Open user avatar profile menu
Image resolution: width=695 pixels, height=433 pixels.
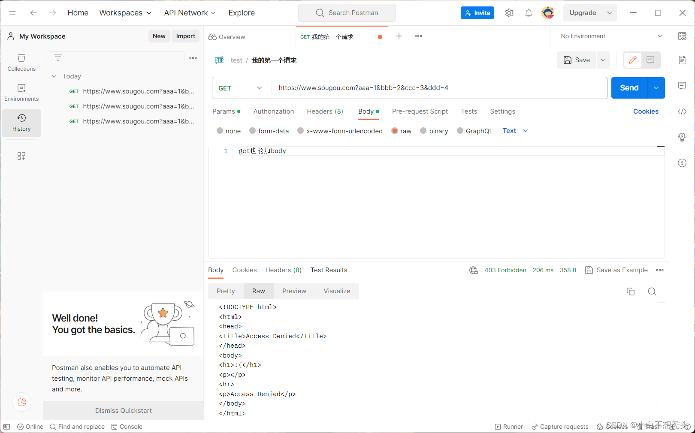548,13
